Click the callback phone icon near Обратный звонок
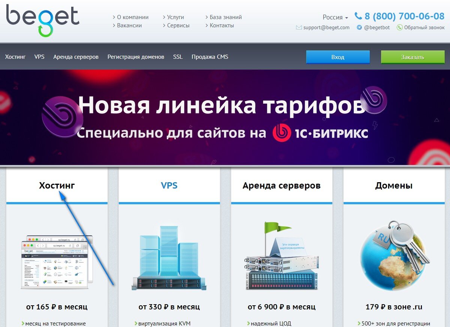The width and height of the screenshot is (450, 327). [x=400, y=27]
